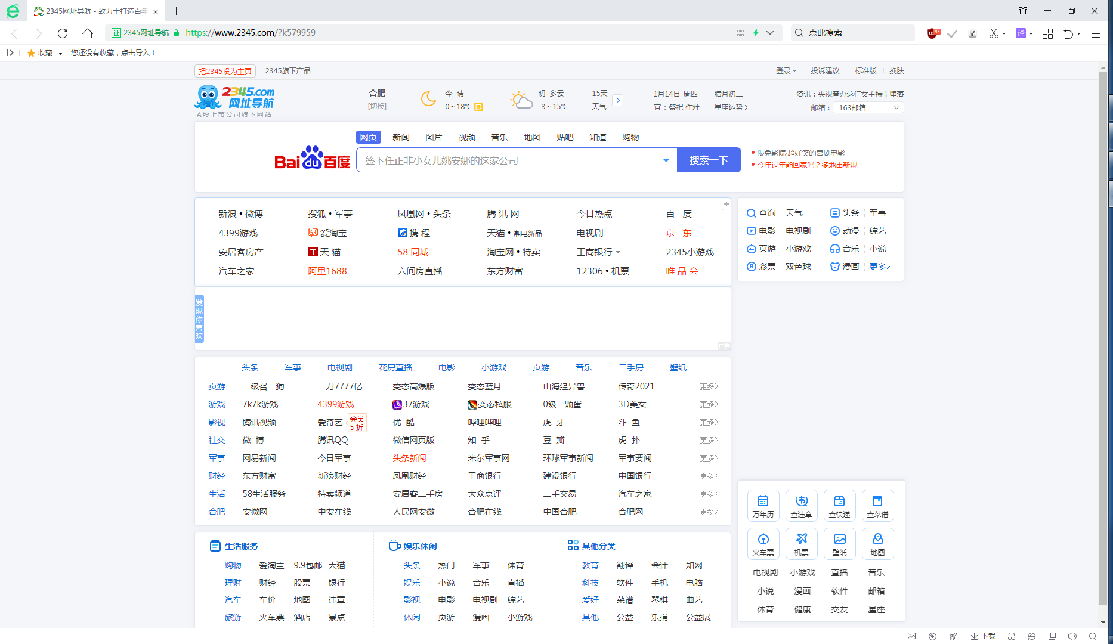Open the browser hamburger menu
The height and width of the screenshot is (644, 1113).
tap(1096, 33)
